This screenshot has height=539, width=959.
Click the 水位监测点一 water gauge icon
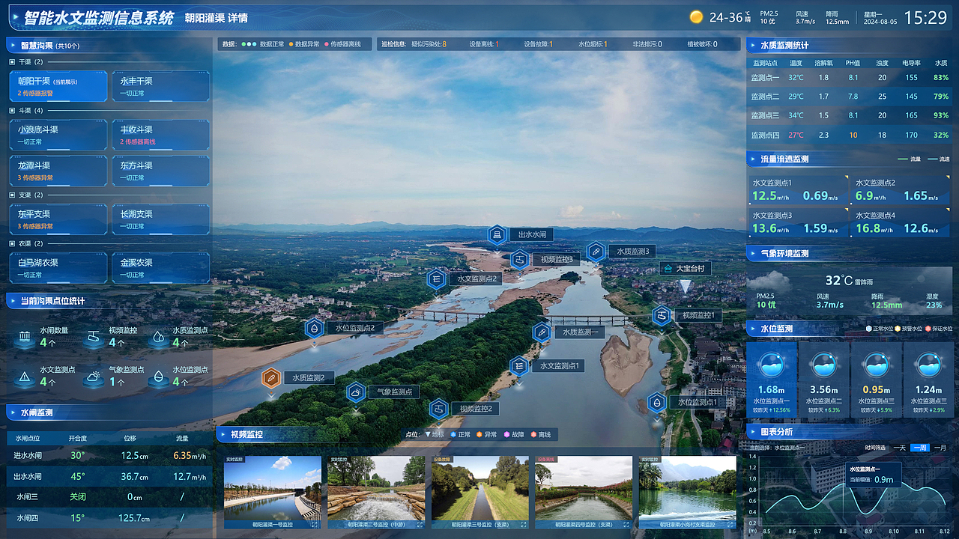(772, 364)
